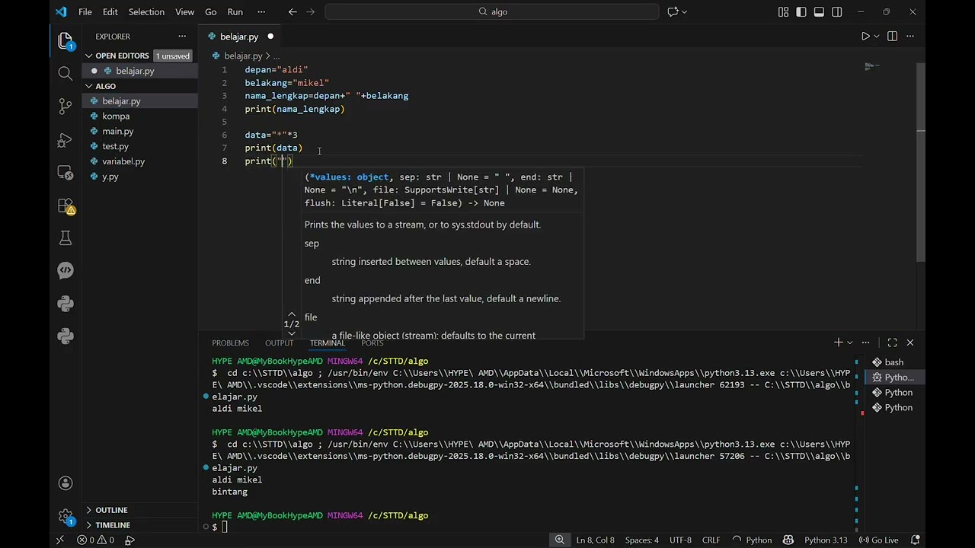The image size is (975, 548).
Task: Open the File menu
Action: [85, 11]
